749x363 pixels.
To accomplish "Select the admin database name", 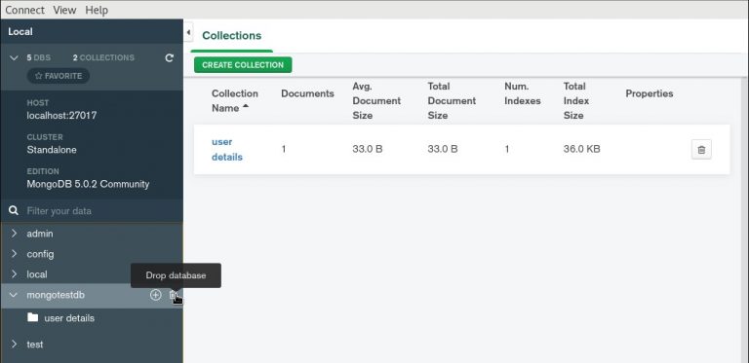I will click(x=40, y=234).
